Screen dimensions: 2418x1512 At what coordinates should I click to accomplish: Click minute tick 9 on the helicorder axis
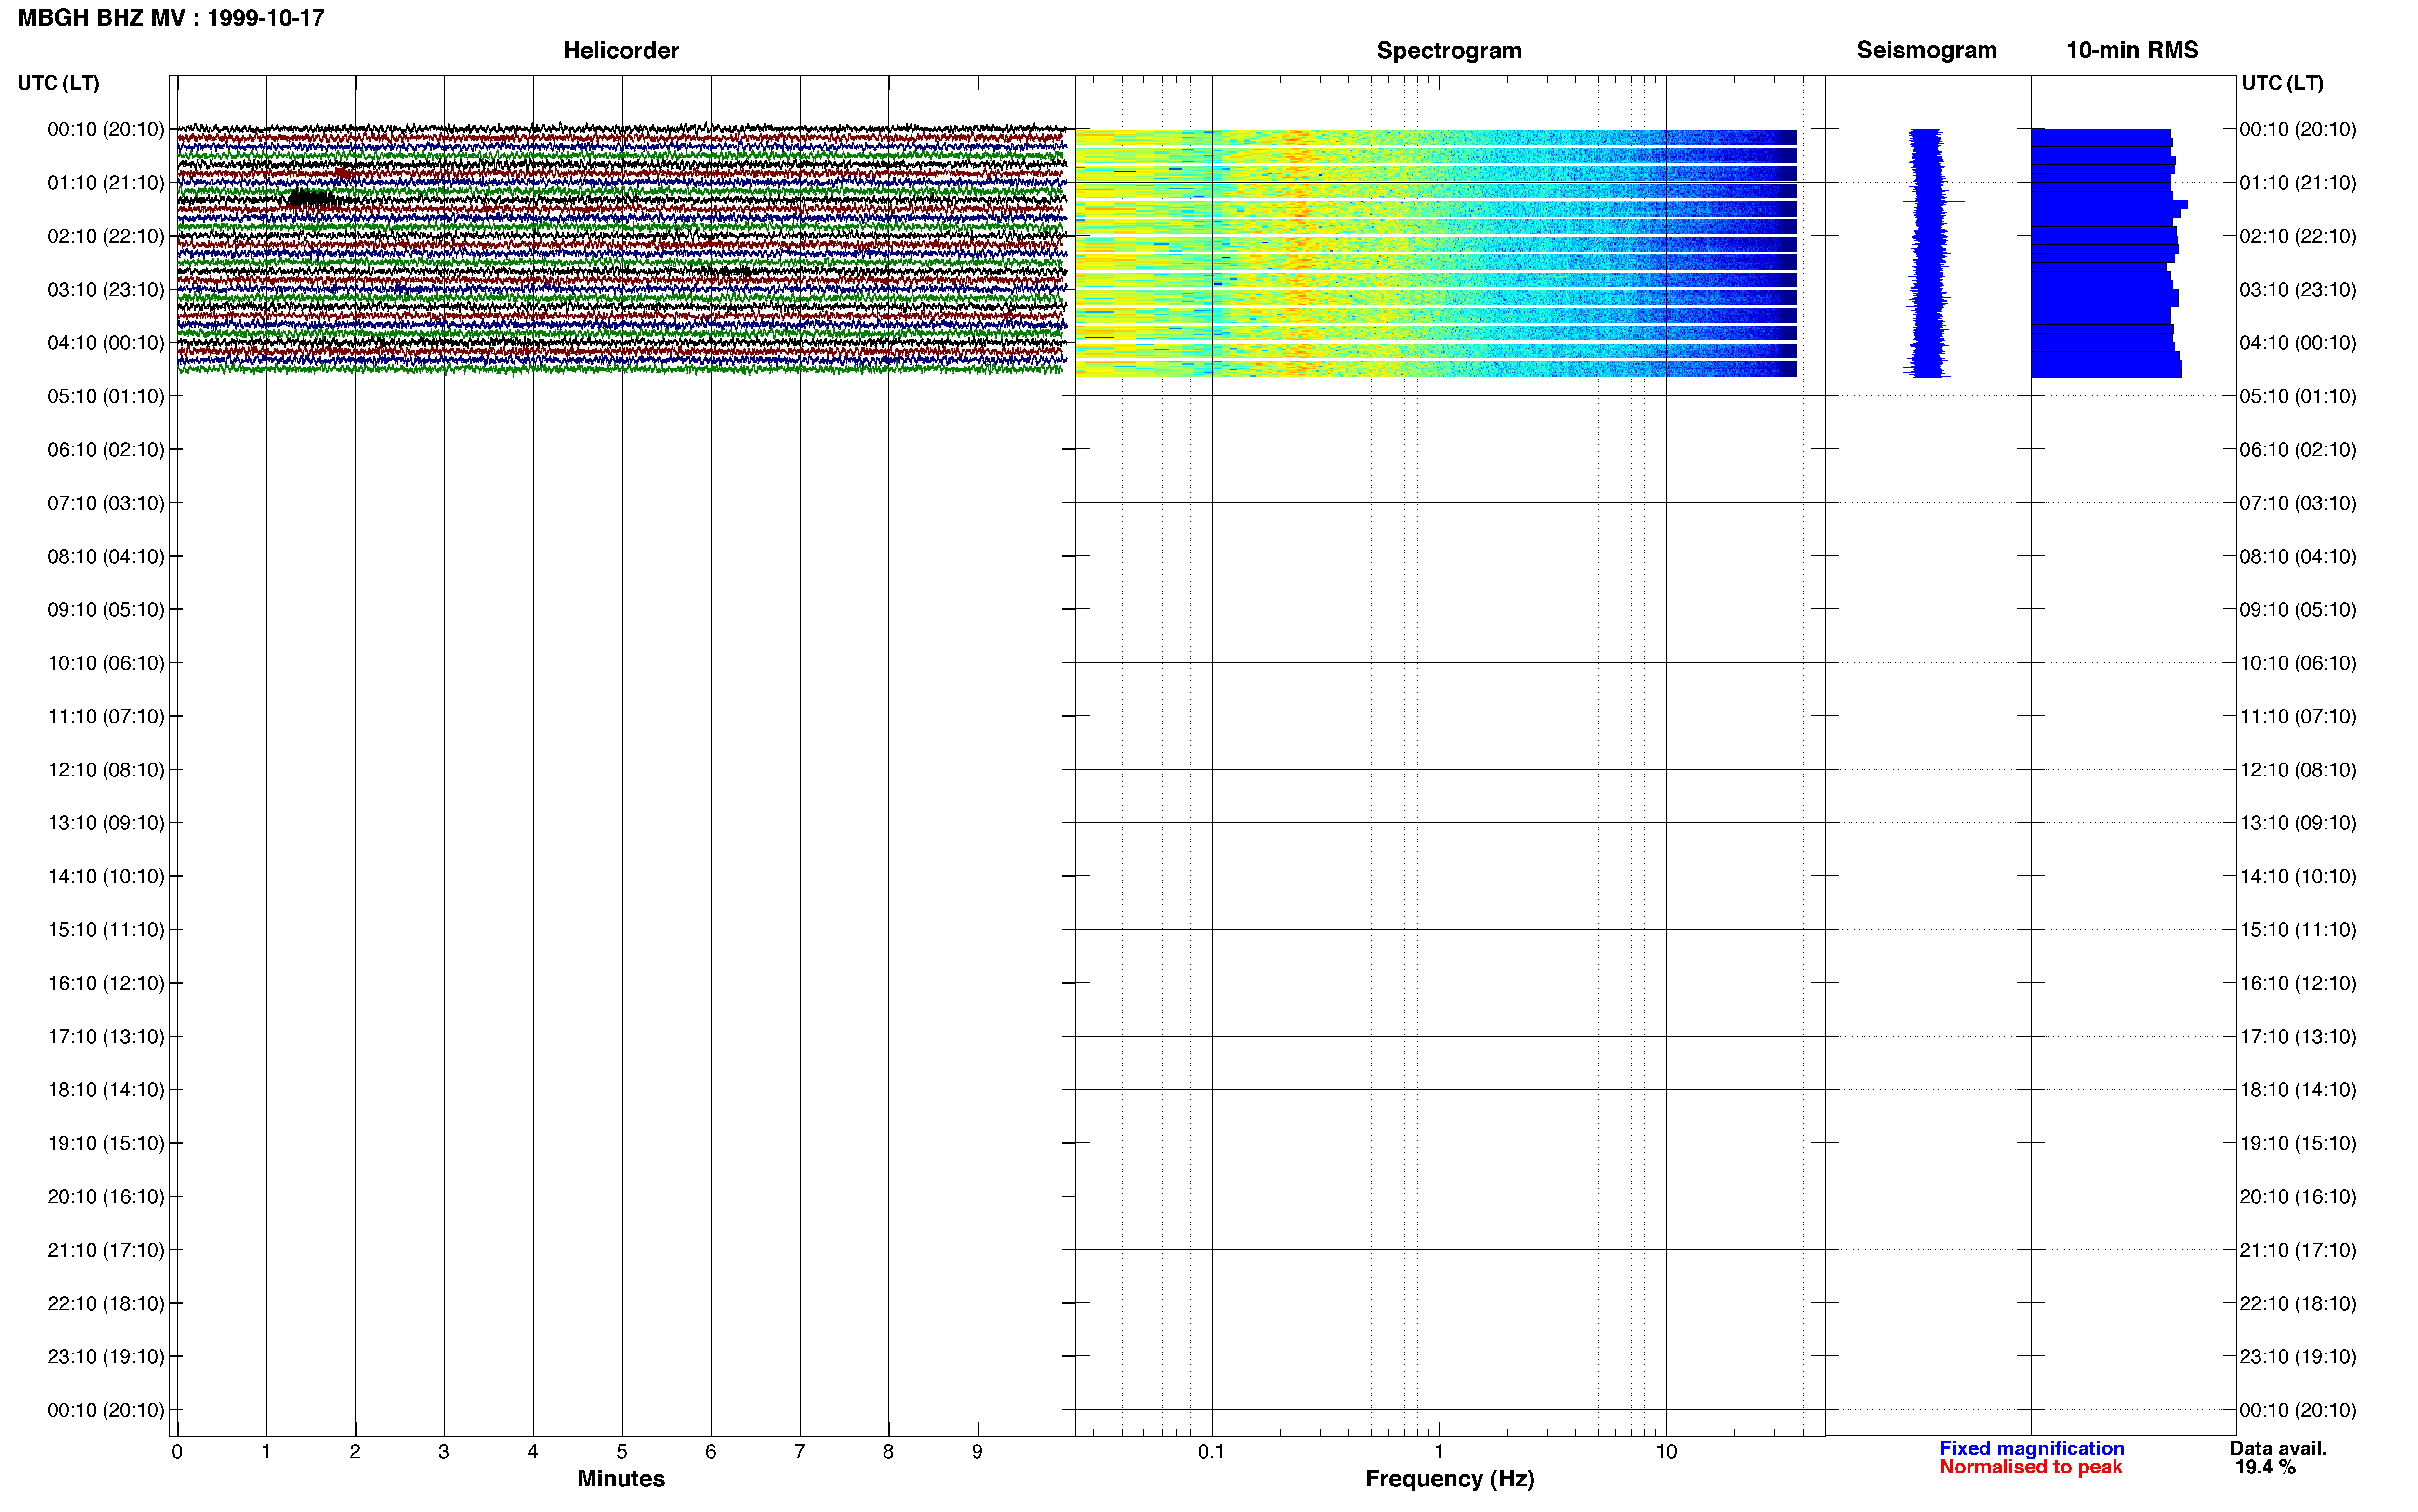coord(977,1451)
